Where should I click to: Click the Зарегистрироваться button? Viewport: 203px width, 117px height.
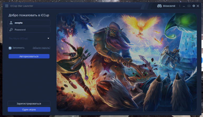pos(29,104)
